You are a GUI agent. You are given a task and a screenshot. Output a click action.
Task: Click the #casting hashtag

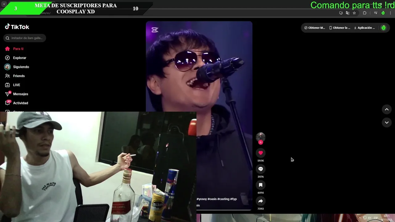tap(223, 199)
